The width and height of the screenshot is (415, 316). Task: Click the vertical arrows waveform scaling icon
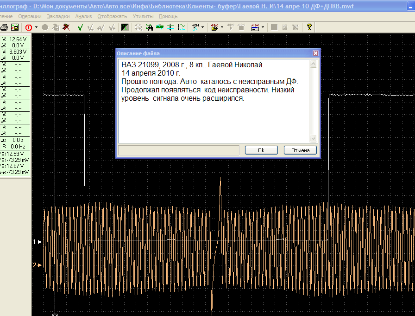click(x=181, y=27)
